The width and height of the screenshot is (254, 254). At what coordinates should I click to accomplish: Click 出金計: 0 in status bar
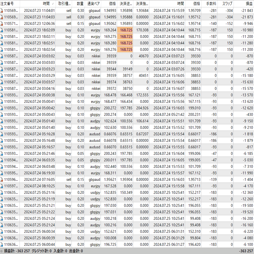click(x=76, y=251)
